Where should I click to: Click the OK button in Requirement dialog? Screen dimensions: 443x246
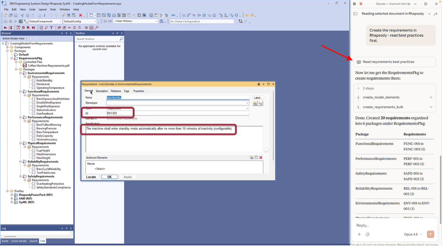[109, 177]
